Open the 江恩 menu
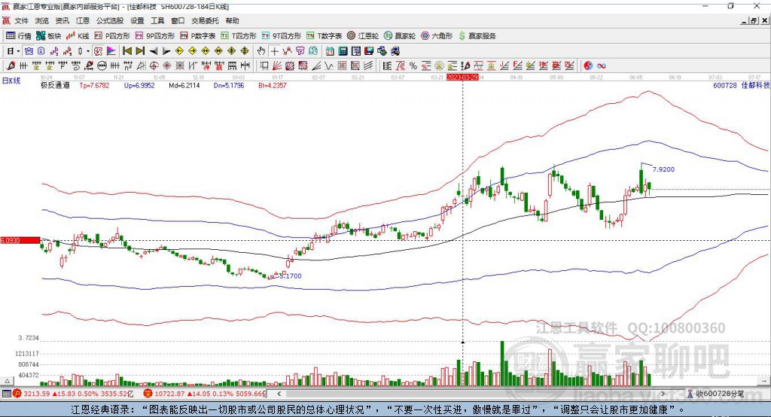This screenshot has width=771, height=417. (x=83, y=20)
